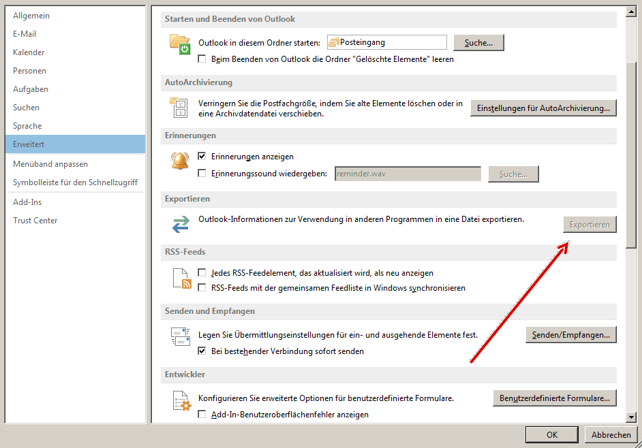Check RSS-Feeds synchronization with Windows feed list
The image size is (642, 448).
(x=202, y=288)
